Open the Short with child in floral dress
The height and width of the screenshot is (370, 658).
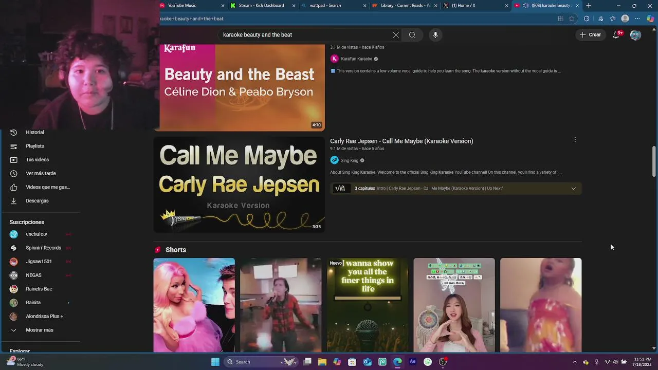pyautogui.click(x=541, y=305)
